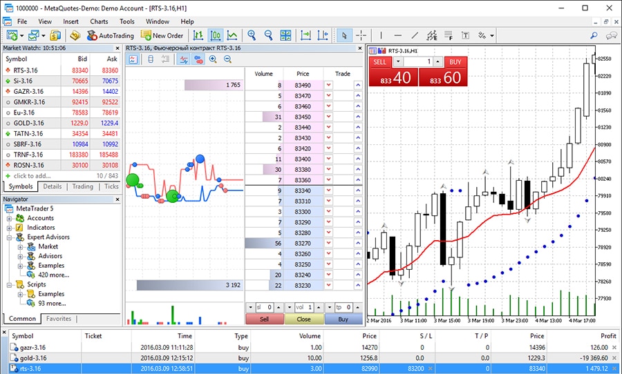Collapse the Expert Advisors tree node

pos(10,237)
